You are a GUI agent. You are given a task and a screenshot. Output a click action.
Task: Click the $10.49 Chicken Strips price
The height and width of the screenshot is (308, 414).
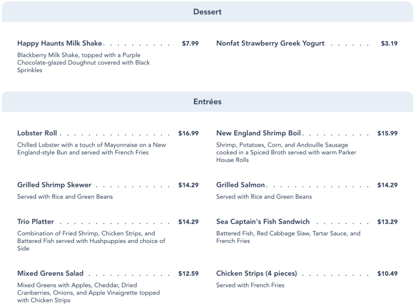coord(387,274)
